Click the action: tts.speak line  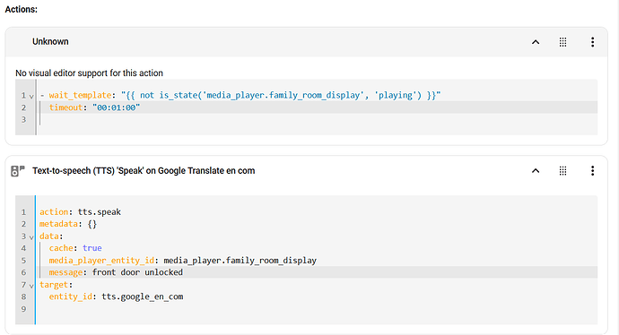pyautogui.click(x=317, y=211)
